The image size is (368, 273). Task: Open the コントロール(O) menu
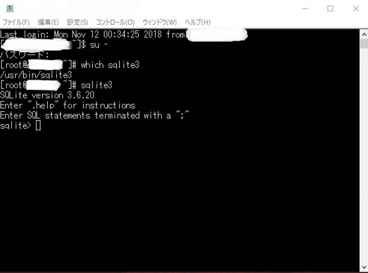click(x=115, y=22)
